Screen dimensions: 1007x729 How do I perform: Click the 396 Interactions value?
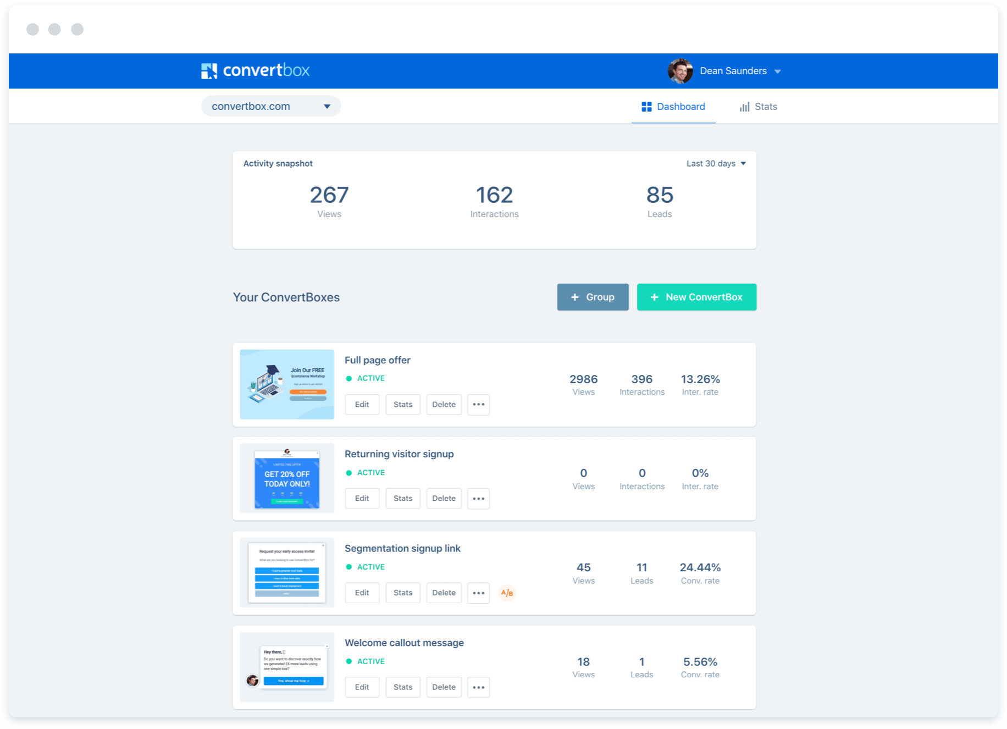coord(642,379)
